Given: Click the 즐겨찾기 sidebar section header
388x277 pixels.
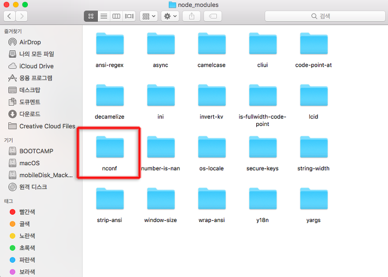Looking at the screenshot, I should tap(13, 32).
